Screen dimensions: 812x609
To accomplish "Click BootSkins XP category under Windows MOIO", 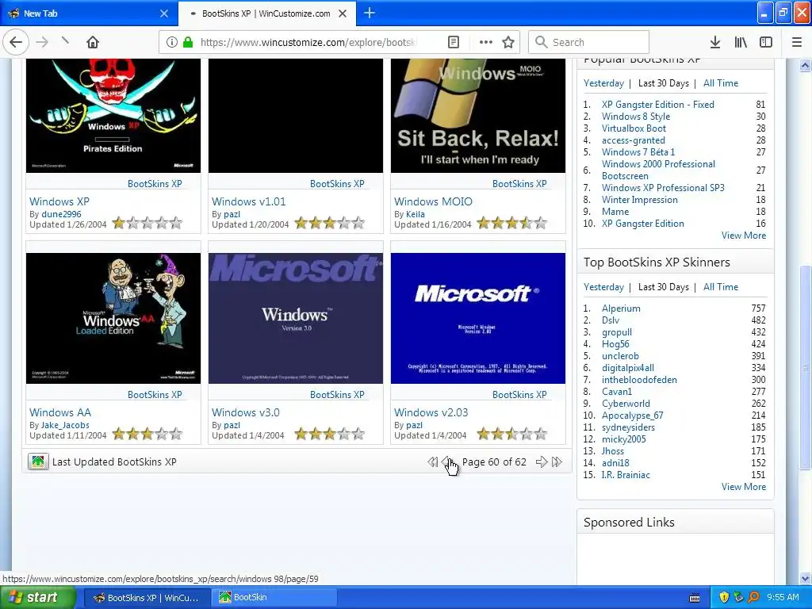I will [519, 183].
